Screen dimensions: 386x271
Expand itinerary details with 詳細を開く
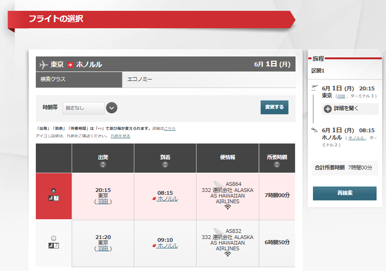347,109
